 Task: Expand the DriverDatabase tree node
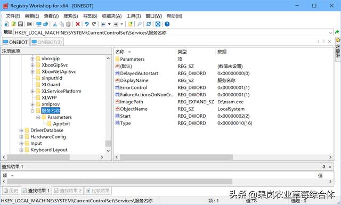pyautogui.click(x=21, y=130)
